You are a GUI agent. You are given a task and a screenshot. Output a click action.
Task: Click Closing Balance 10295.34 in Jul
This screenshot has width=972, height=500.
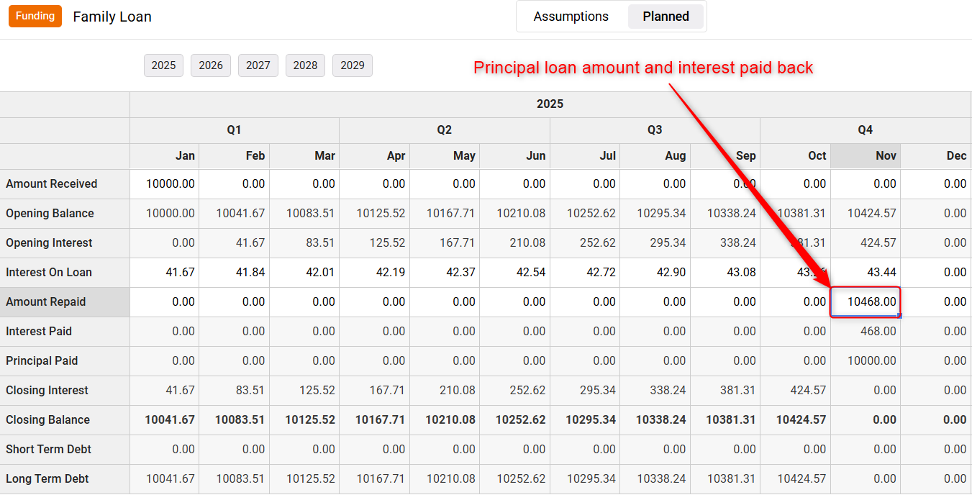pos(585,420)
